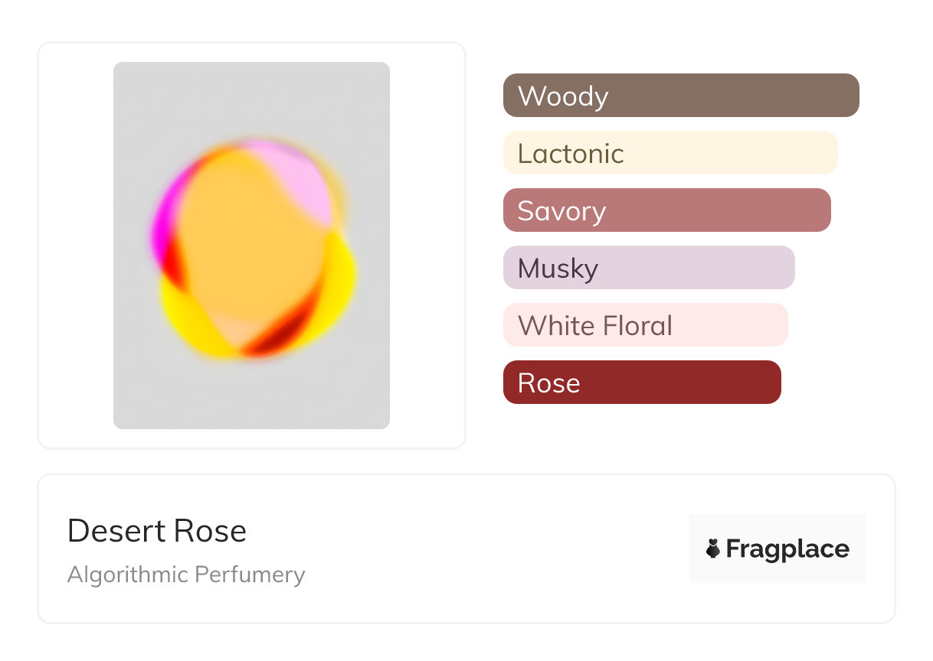Click the "Rose" text label
Image resolution: width=933 pixels, height=661 pixels.
tap(548, 383)
